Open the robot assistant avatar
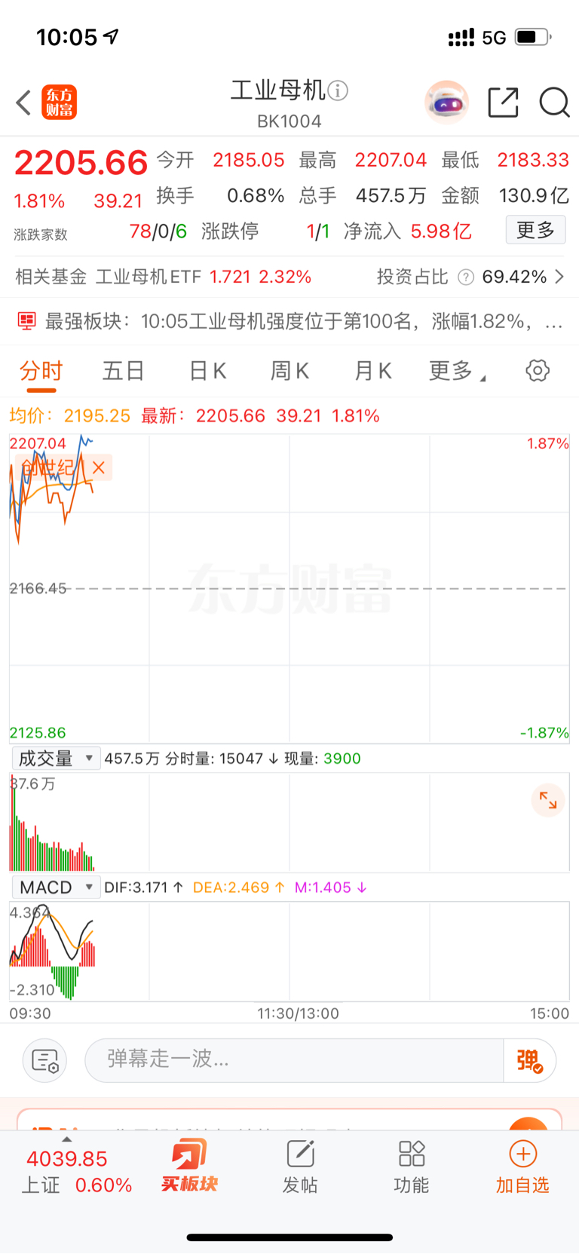The width and height of the screenshot is (579, 1254). pyautogui.click(x=446, y=103)
